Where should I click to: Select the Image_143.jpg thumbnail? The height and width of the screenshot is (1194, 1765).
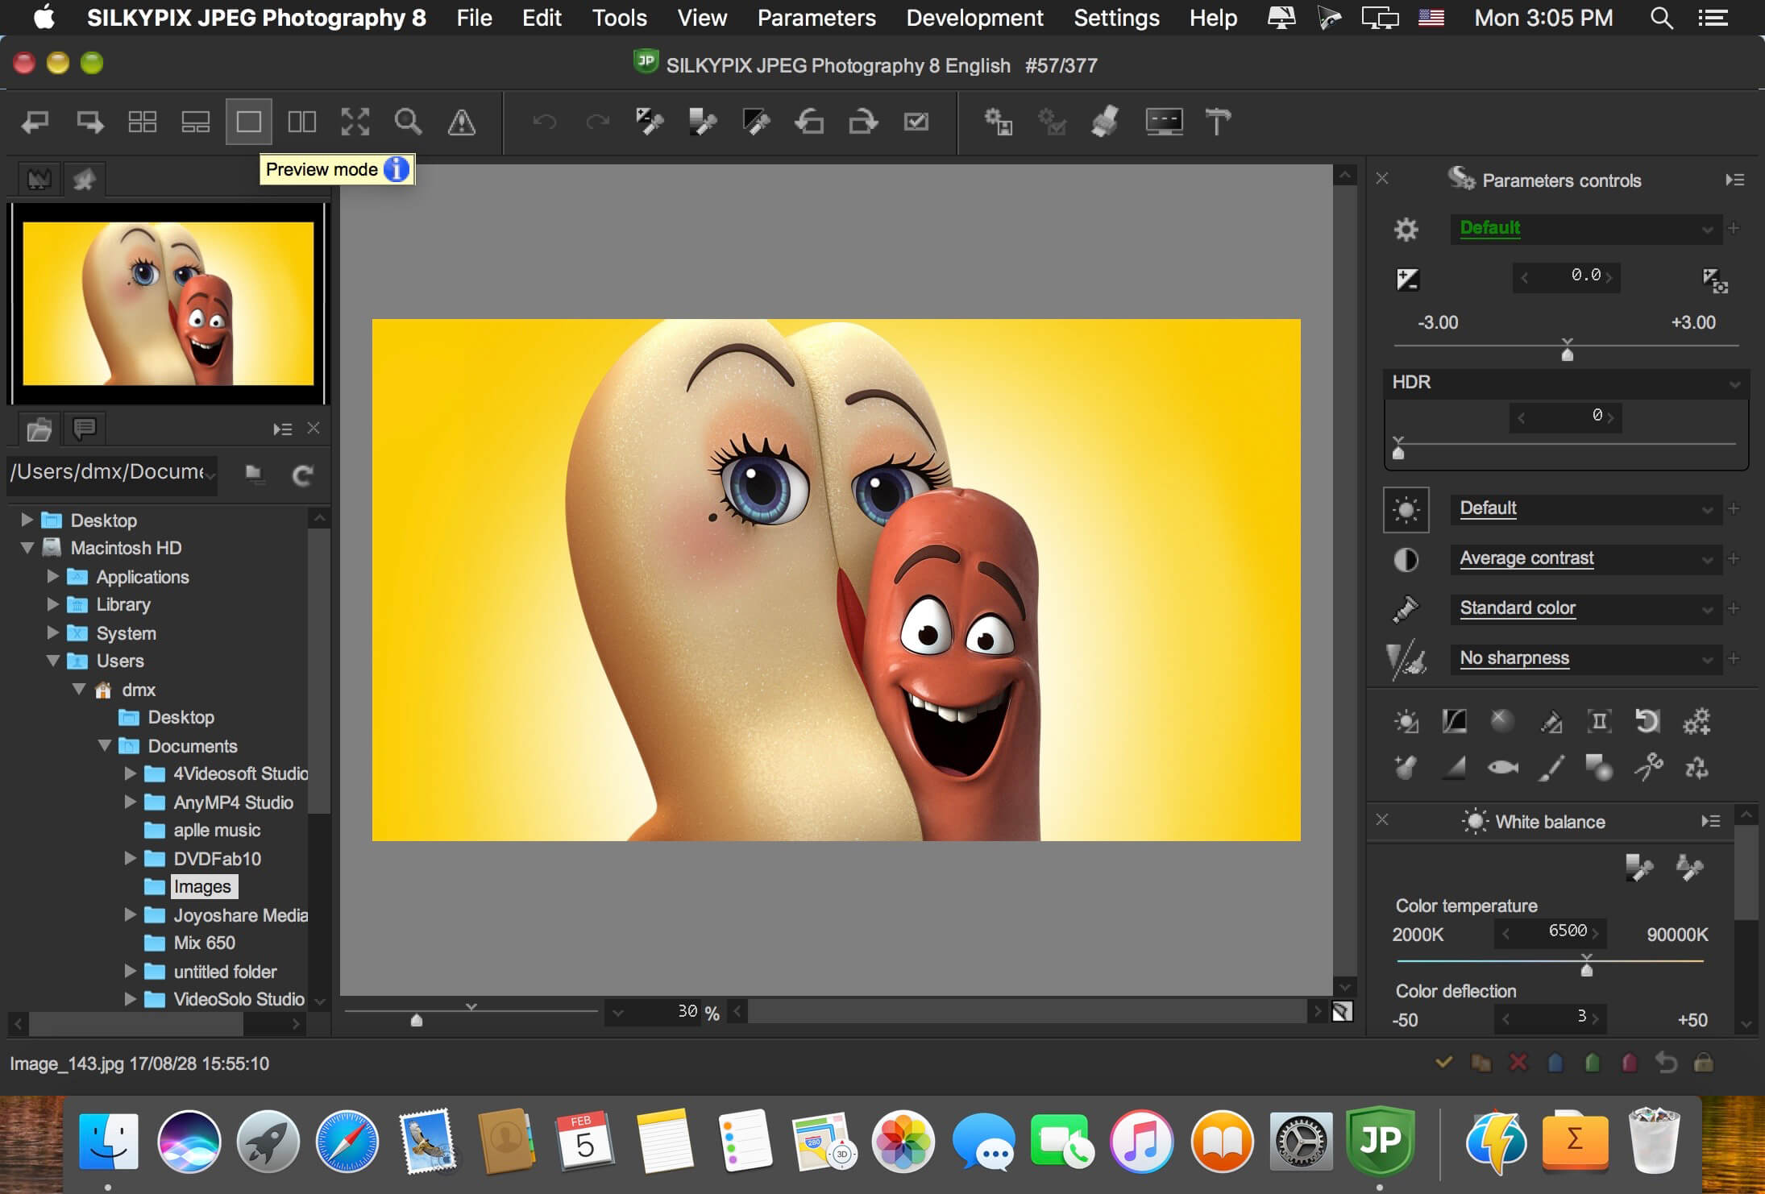click(x=171, y=304)
